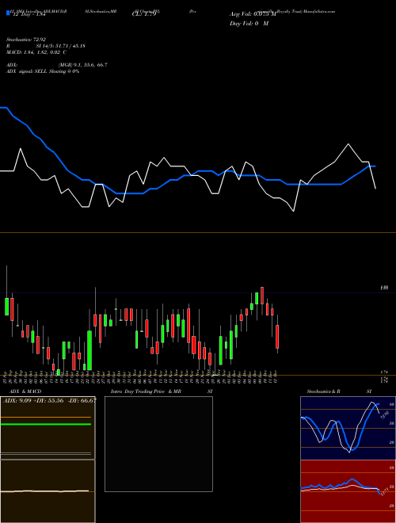
Task: Click the 'Stochastics: 72.92' readout
Action: pos(26,40)
